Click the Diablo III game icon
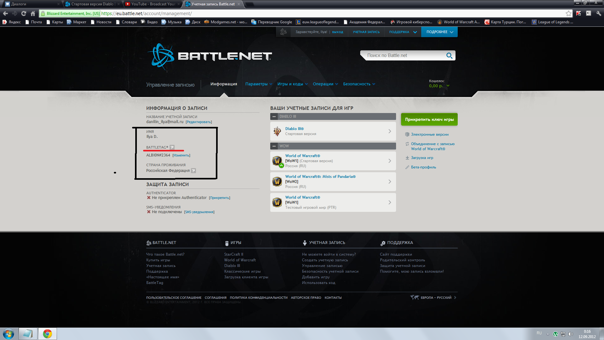This screenshot has width=604, height=340. coord(277,131)
